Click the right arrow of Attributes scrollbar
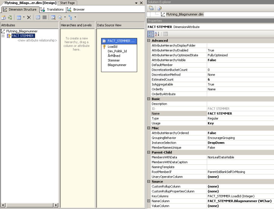 56,205
